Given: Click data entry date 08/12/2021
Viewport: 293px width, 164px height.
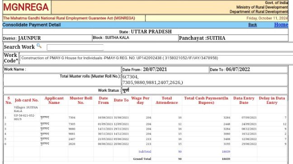Looking at the screenshot, I should [249, 129].
